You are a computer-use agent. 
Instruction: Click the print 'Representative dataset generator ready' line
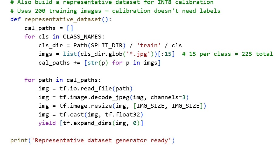click(x=93, y=140)
